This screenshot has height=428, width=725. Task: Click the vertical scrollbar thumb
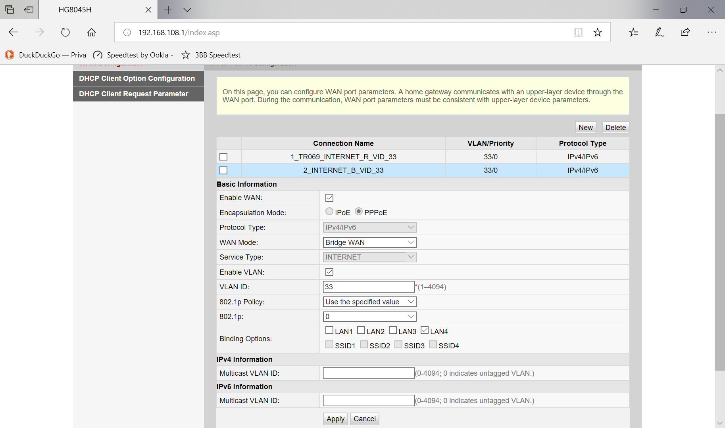click(720, 243)
